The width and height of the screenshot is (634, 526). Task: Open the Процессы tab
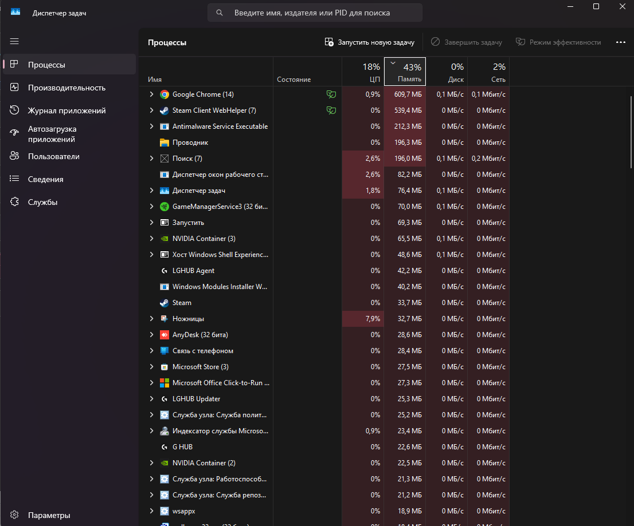pos(69,65)
